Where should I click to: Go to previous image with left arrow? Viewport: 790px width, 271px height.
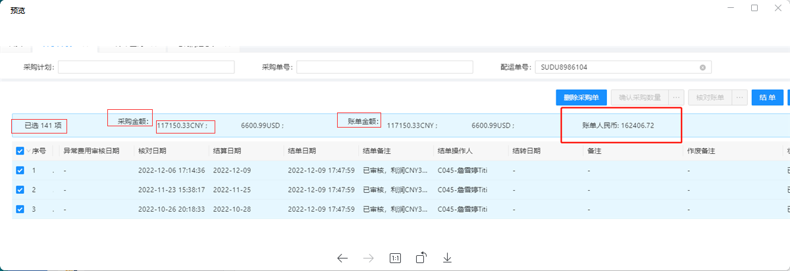342,259
